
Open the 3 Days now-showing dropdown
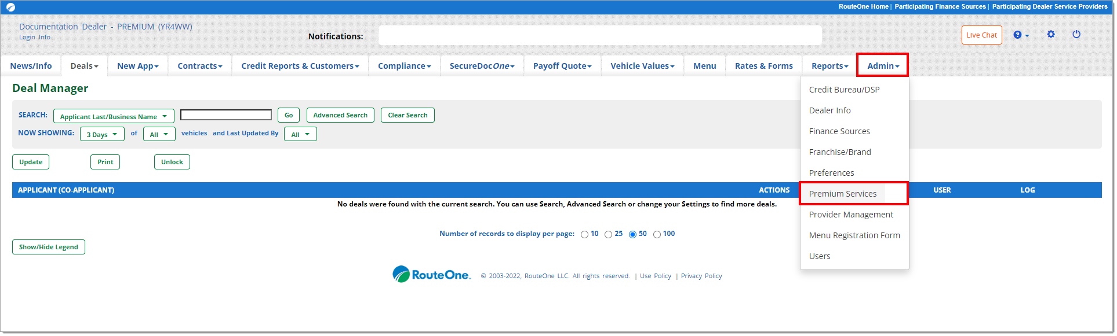102,134
